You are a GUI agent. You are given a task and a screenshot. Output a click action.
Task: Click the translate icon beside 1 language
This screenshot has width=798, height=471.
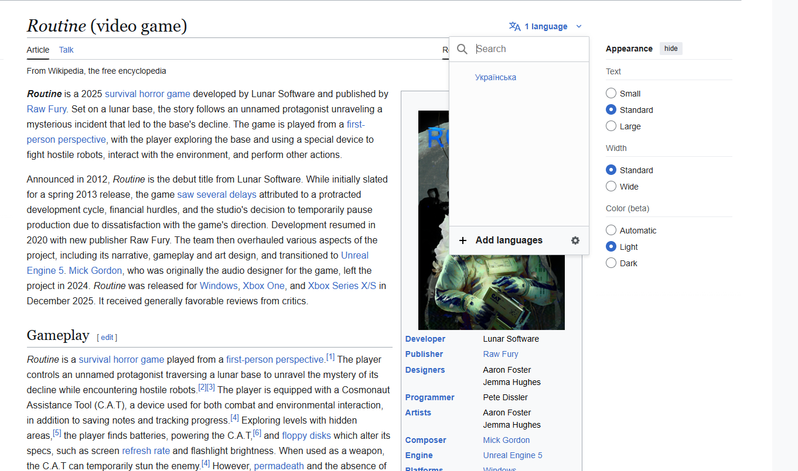(515, 26)
